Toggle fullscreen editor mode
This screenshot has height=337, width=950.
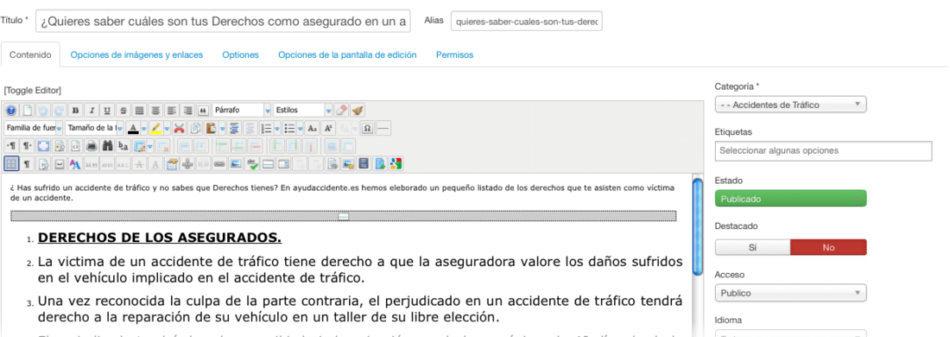[x=44, y=146]
